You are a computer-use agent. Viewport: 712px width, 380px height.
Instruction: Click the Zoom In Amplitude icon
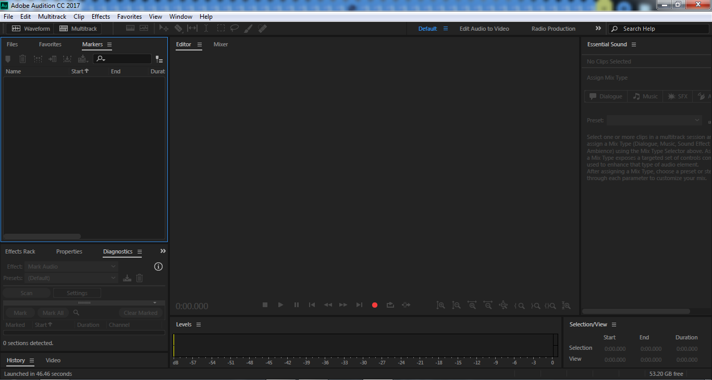click(x=441, y=306)
